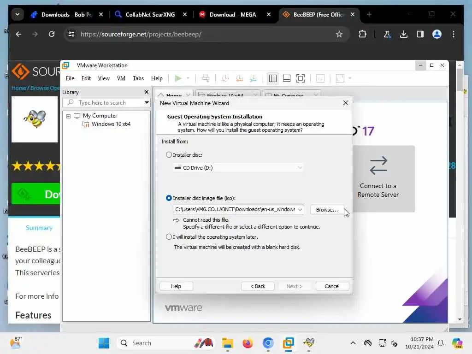Open File Explorer from taskbar

[x=228, y=343]
